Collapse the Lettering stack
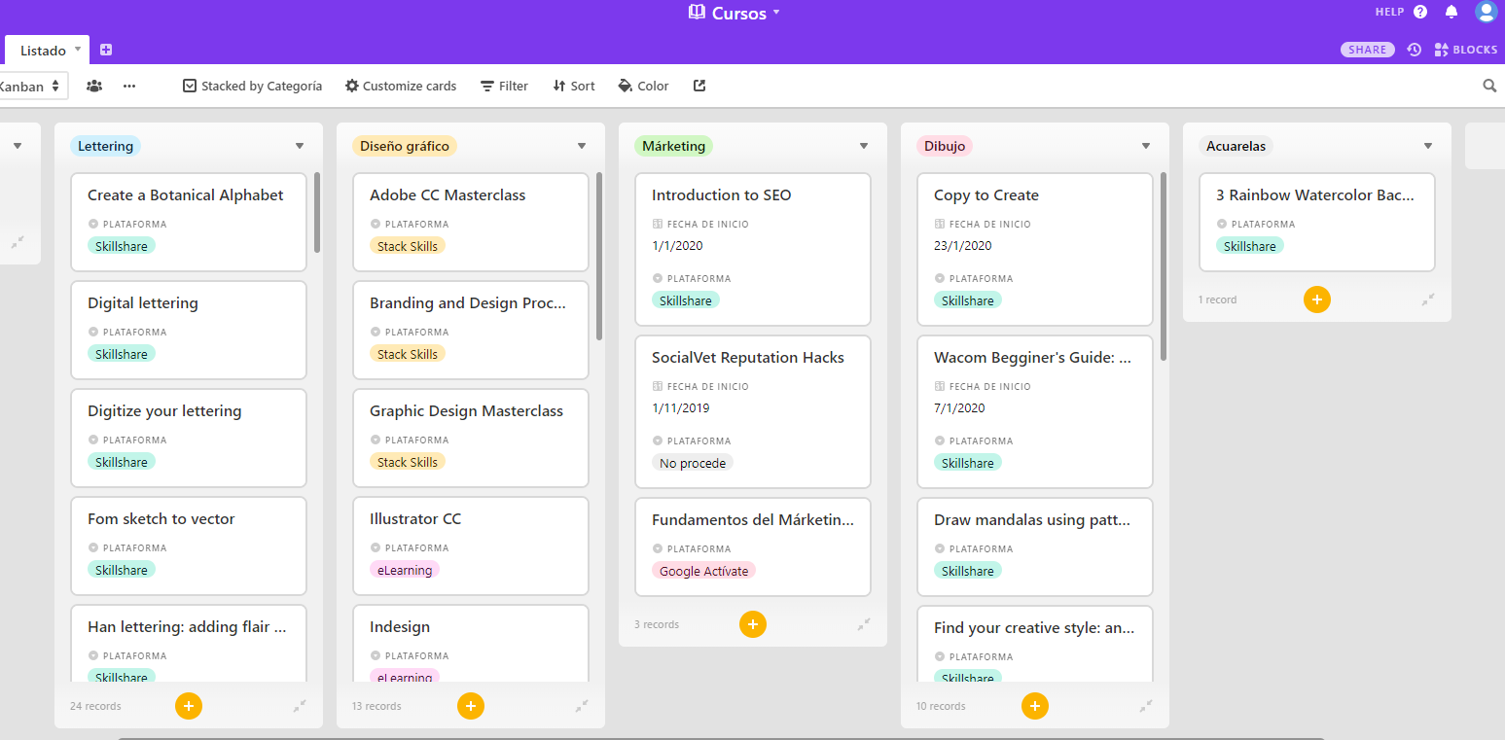1505x740 pixels. [300, 706]
